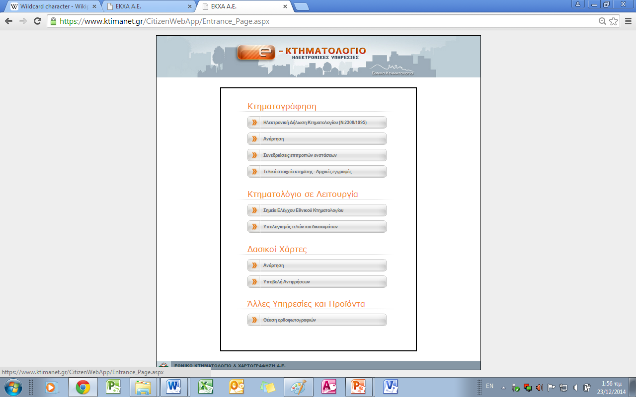This screenshot has height=397, width=636.
Task: Open Συνεδριάσεις επιτροπών ενστάσεων
Action: (x=317, y=155)
